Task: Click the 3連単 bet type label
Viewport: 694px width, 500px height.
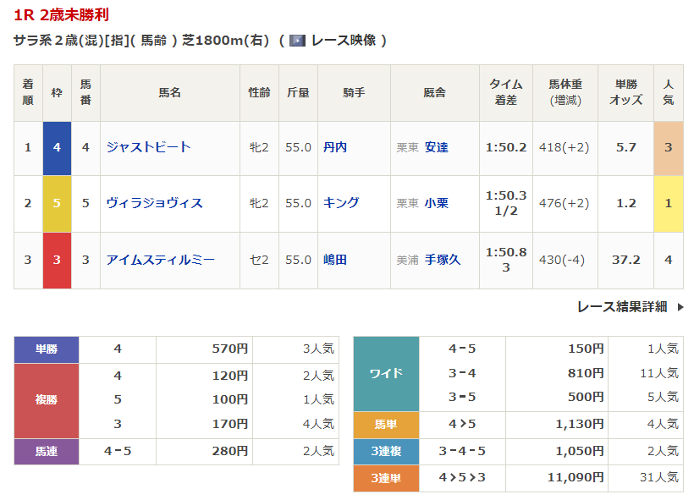Action: 387,478
